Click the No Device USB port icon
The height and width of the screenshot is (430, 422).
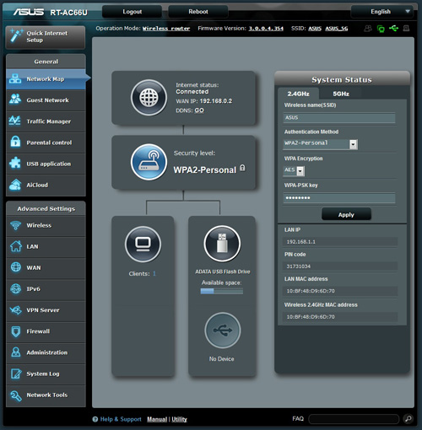click(x=223, y=331)
